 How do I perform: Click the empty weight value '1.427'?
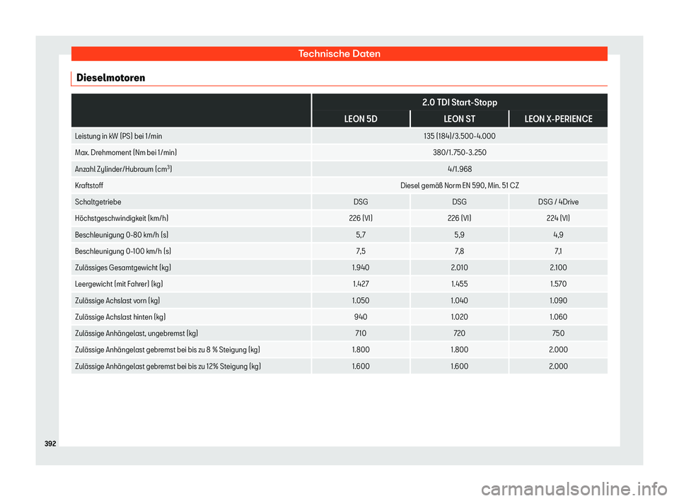point(361,284)
